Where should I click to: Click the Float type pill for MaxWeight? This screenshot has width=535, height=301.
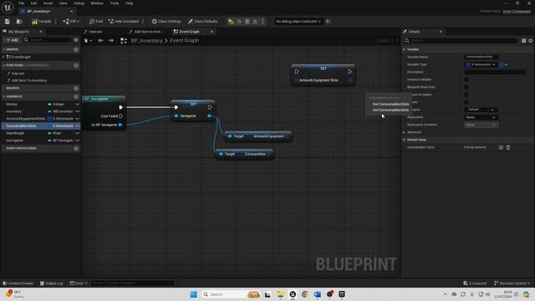(54, 133)
